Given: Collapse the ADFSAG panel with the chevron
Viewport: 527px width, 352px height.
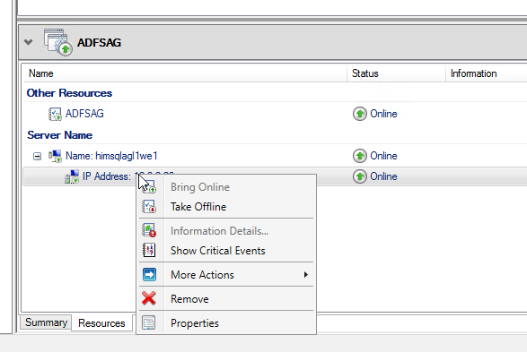Looking at the screenshot, I should point(29,42).
